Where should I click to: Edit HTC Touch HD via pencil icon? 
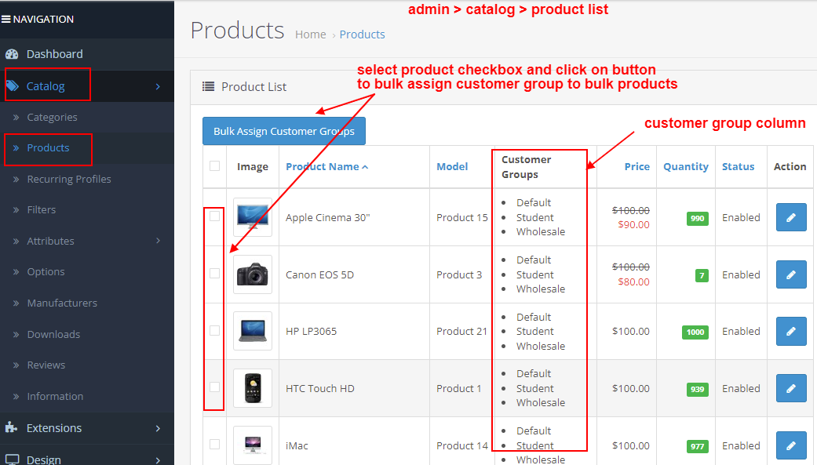click(x=790, y=387)
